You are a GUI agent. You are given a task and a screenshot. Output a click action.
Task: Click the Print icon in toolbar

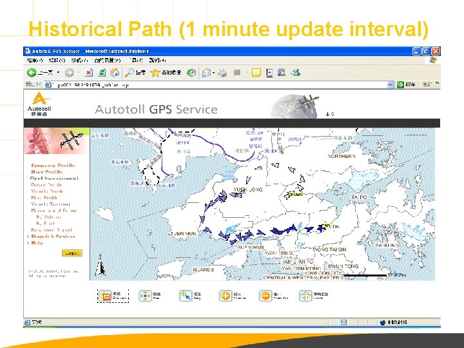(x=222, y=72)
